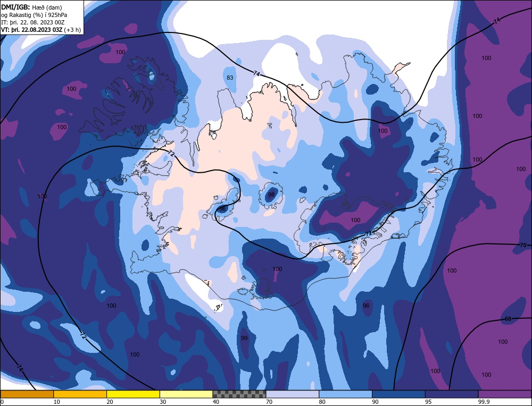Choose the medium blue 90–95 legend swatch
Viewport: 532px width, 406px height.
pyautogui.click(x=398, y=394)
